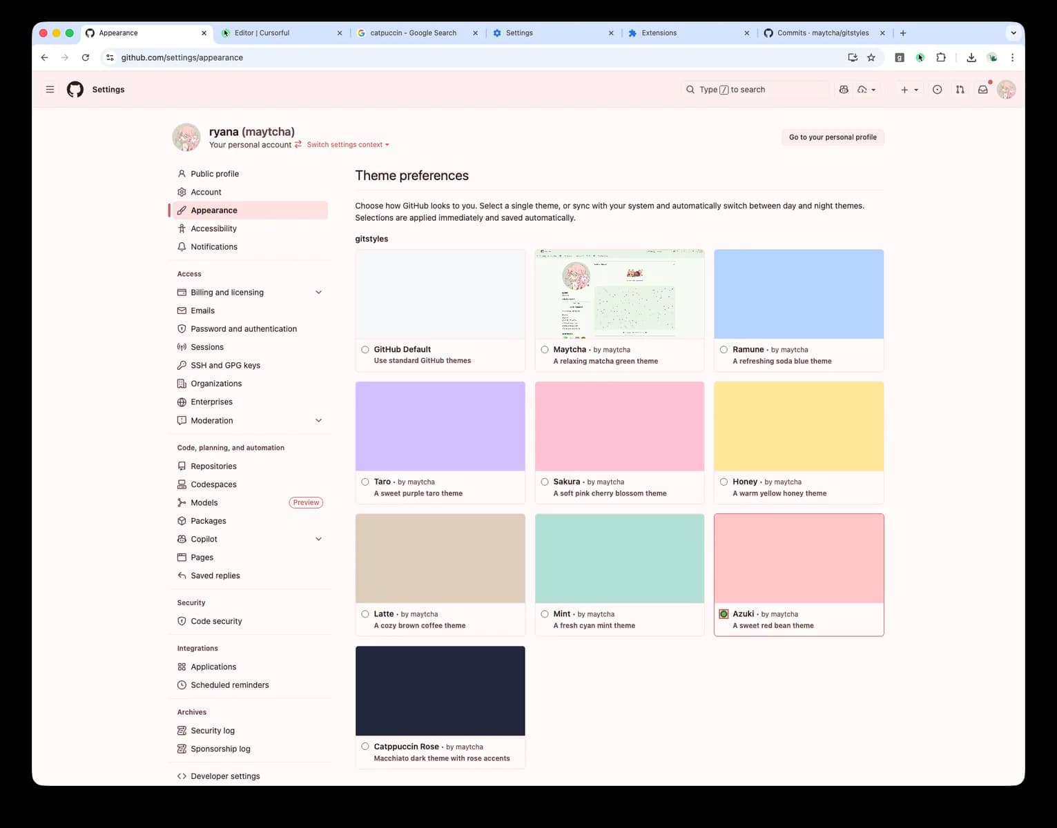Open the GitHub hamburger navigation menu

pyautogui.click(x=50, y=90)
